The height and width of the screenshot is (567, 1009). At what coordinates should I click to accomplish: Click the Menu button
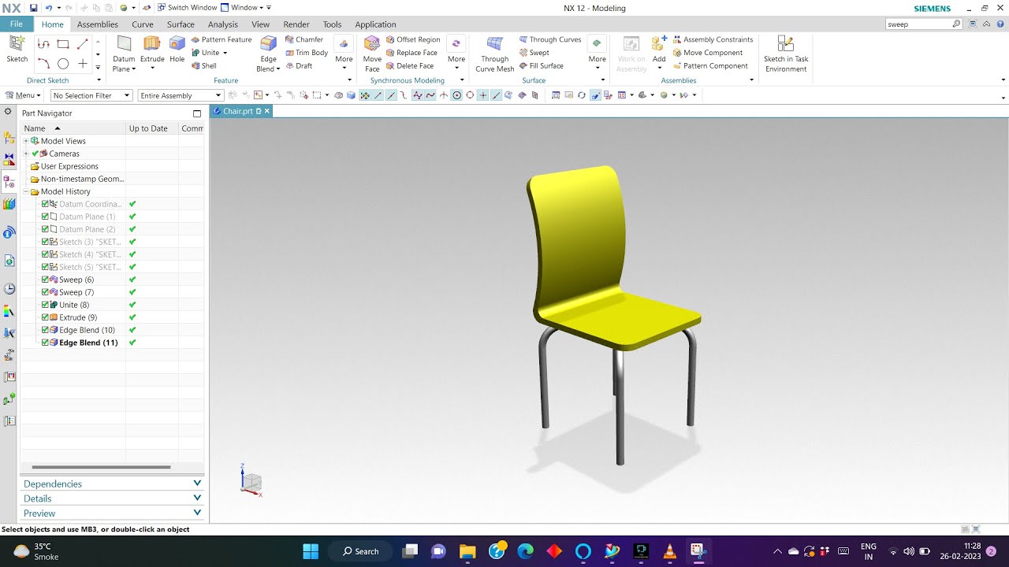click(x=23, y=95)
